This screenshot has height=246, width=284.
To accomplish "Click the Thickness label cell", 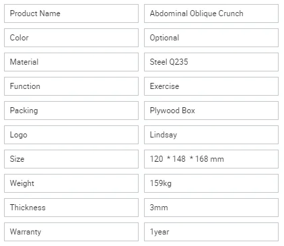I will [71, 208].
